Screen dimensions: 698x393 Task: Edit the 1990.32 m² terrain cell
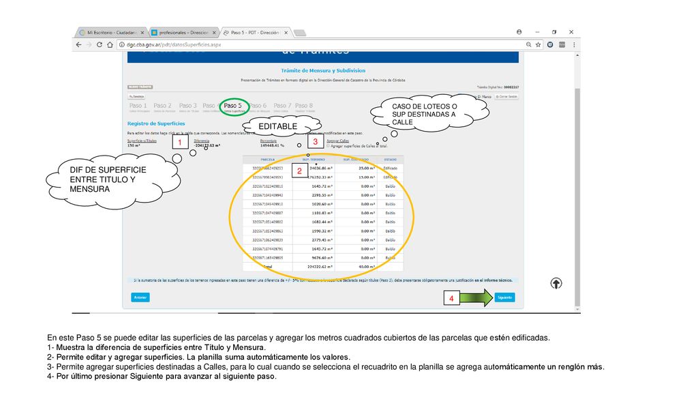coord(314,231)
